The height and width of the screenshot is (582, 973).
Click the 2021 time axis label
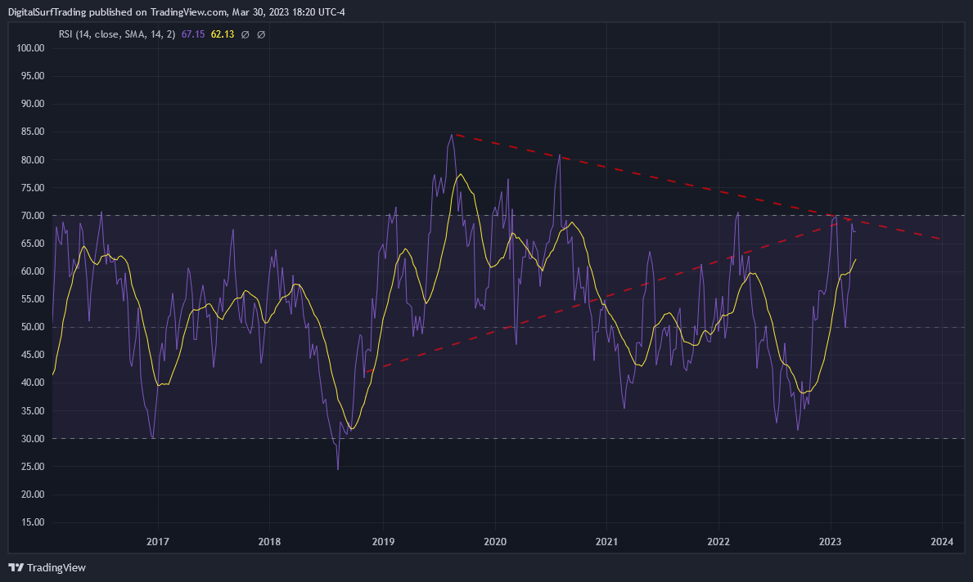(x=607, y=542)
